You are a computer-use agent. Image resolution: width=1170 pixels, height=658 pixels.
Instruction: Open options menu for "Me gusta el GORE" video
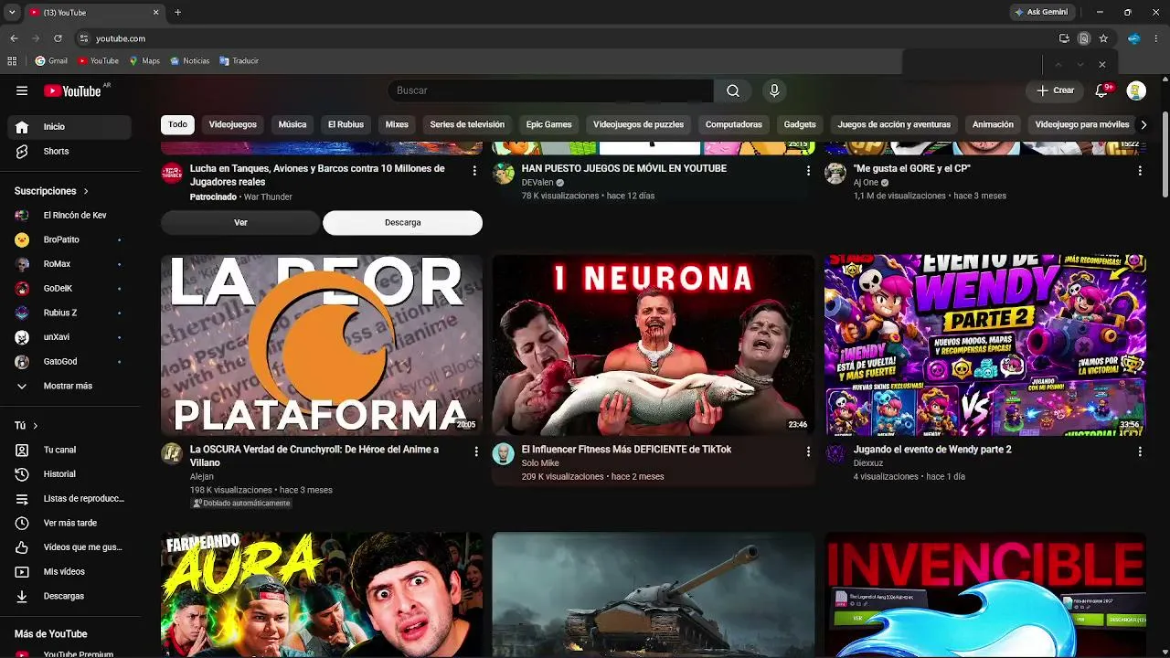point(1140,170)
